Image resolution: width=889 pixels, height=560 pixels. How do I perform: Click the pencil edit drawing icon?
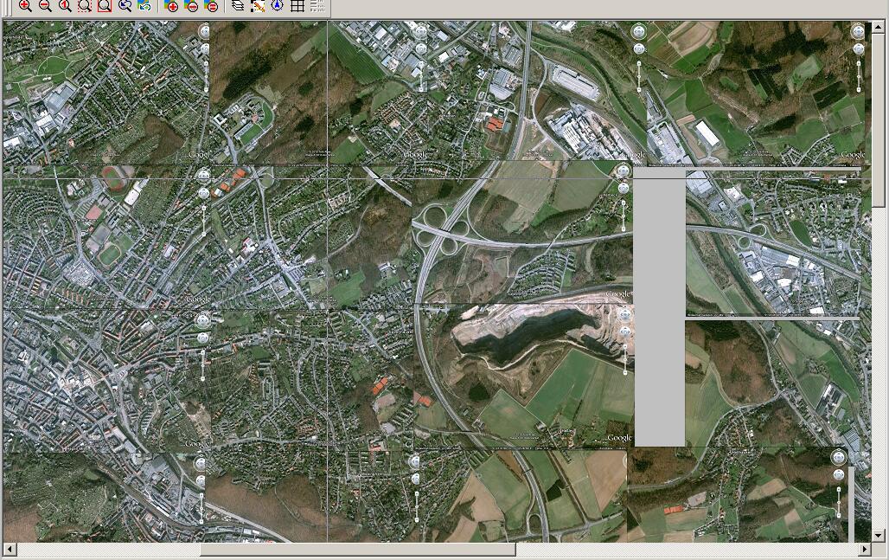[x=258, y=6]
